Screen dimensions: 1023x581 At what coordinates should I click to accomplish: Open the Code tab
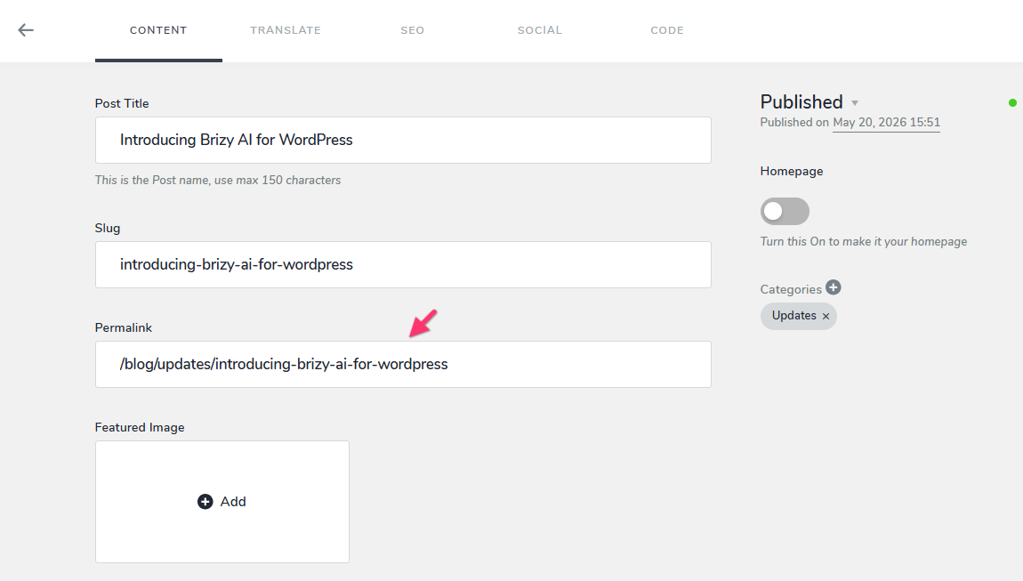[667, 30]
